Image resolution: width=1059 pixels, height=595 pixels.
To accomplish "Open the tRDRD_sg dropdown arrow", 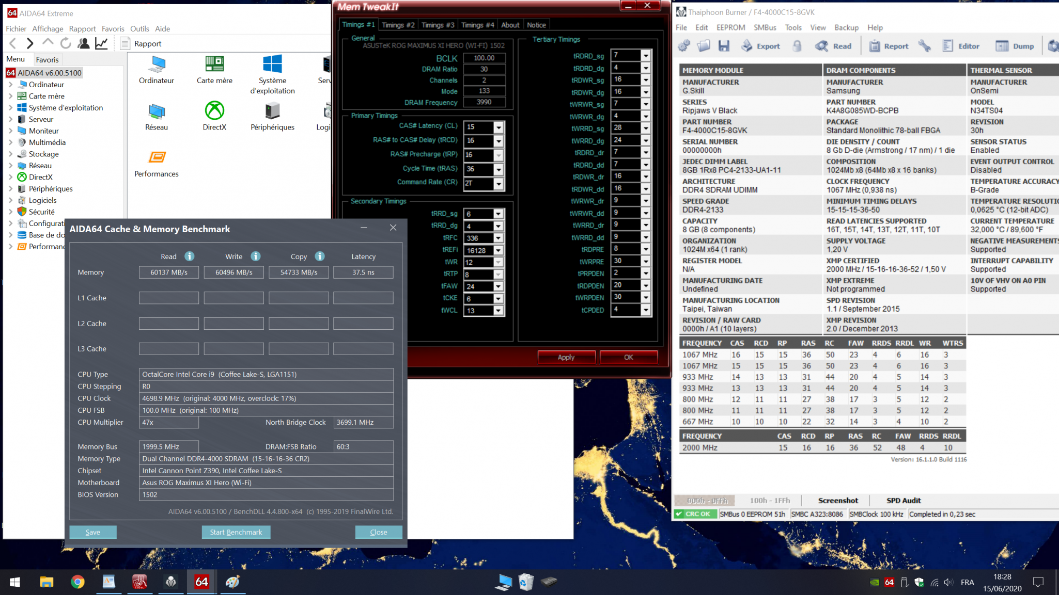I will (645, 55).
